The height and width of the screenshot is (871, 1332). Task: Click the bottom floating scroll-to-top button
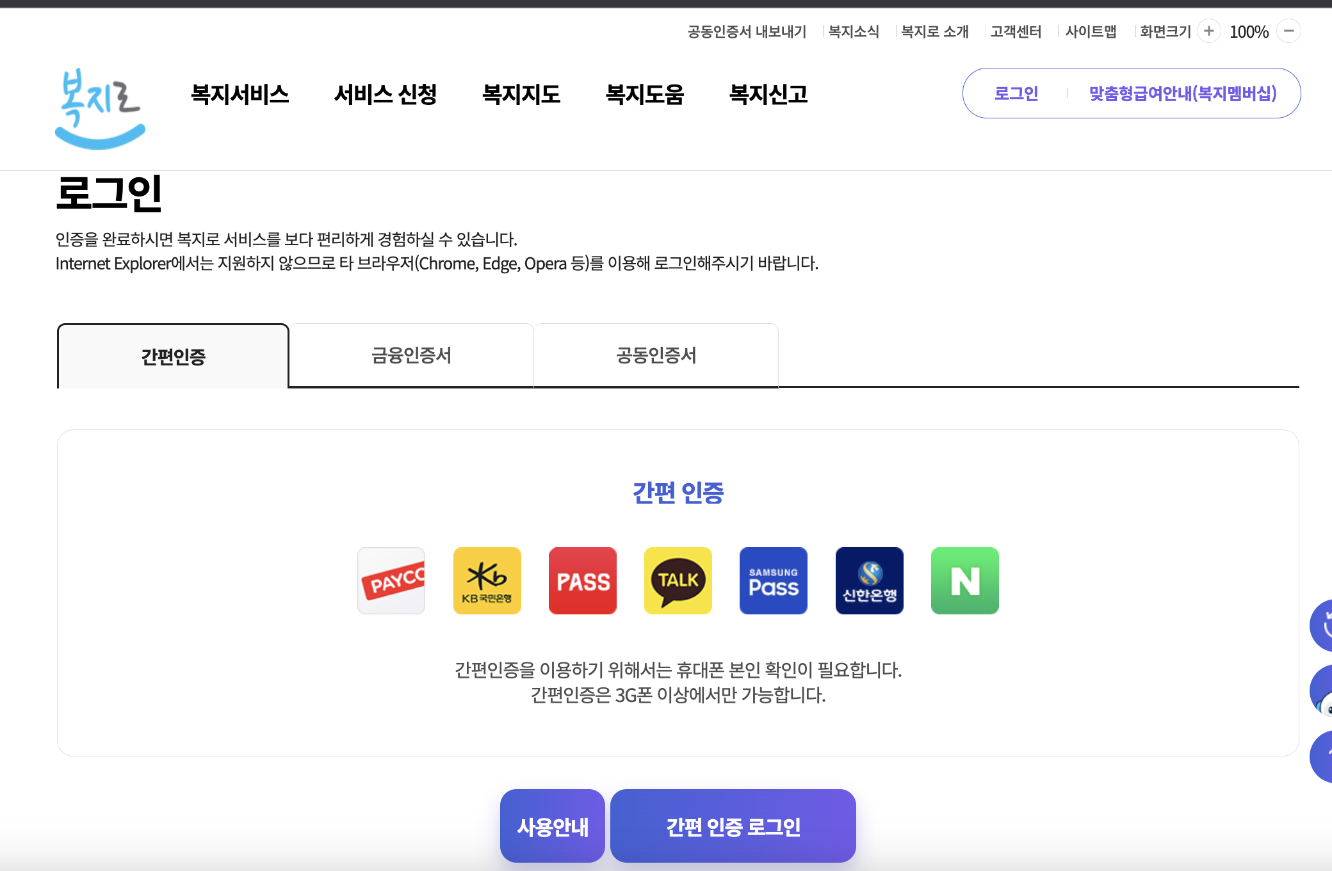pos(1322,756)
